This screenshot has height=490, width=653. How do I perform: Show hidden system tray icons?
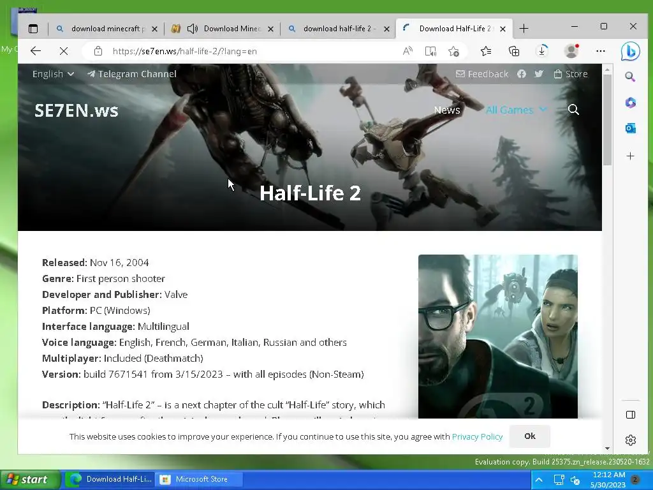click(538, 480)
